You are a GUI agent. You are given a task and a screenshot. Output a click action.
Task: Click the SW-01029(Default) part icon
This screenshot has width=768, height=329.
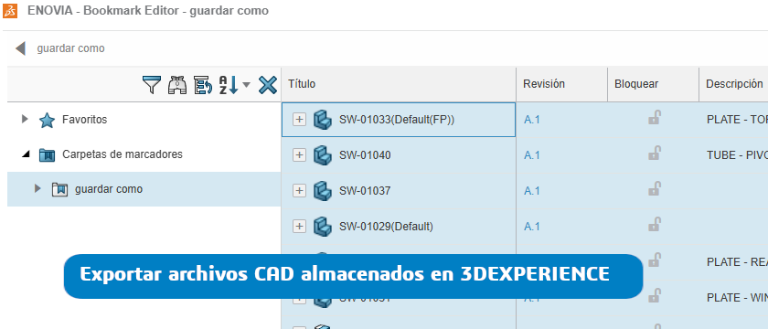pyautogui.click(x=322, y=226)
